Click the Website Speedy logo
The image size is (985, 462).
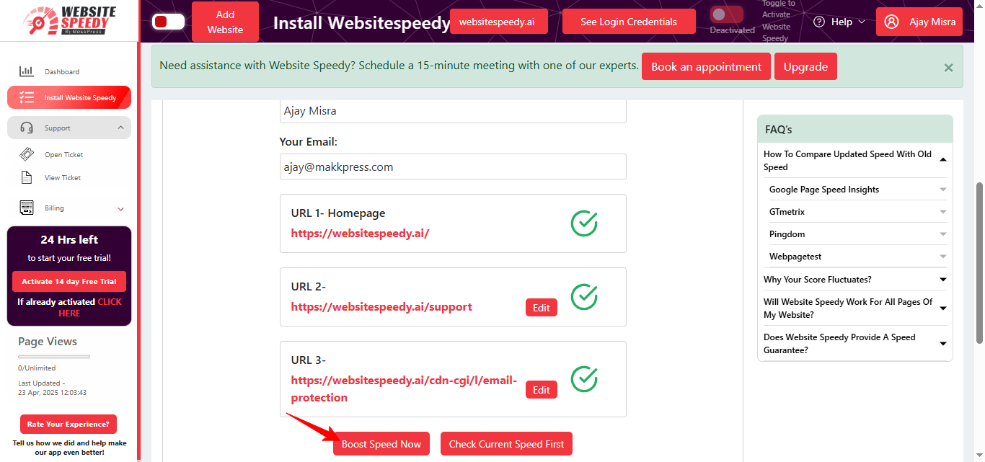[x=69, y=21]
